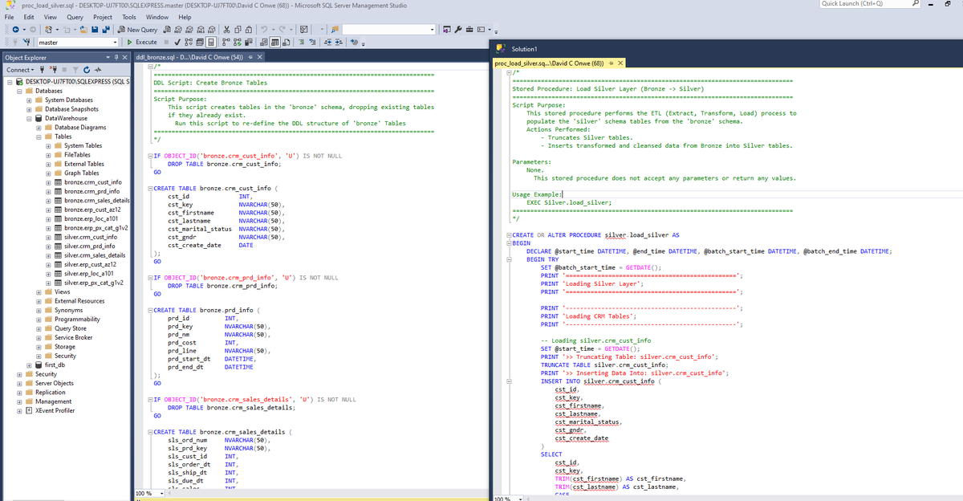
Task: Collapse the DataWarehouse database node
Action: (29, 118)
